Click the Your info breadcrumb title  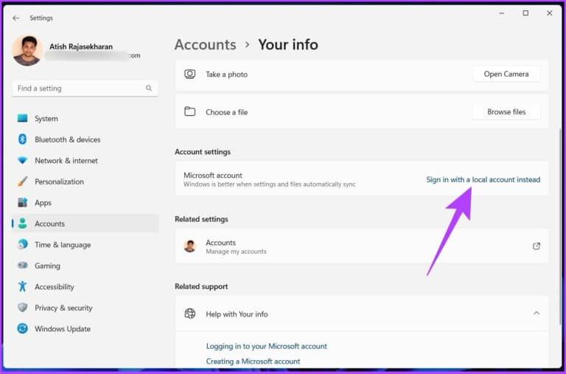(288, 45)
